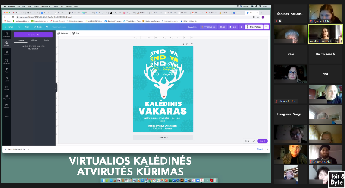Toggle fullscreen with the expand arrows icon
The width and height of the screenshot is (345, 188).
[x=253, y=141]
